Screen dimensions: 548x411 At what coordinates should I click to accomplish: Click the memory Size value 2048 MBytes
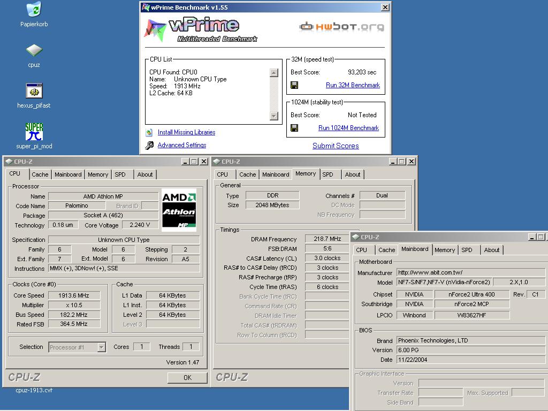[272, 205]
